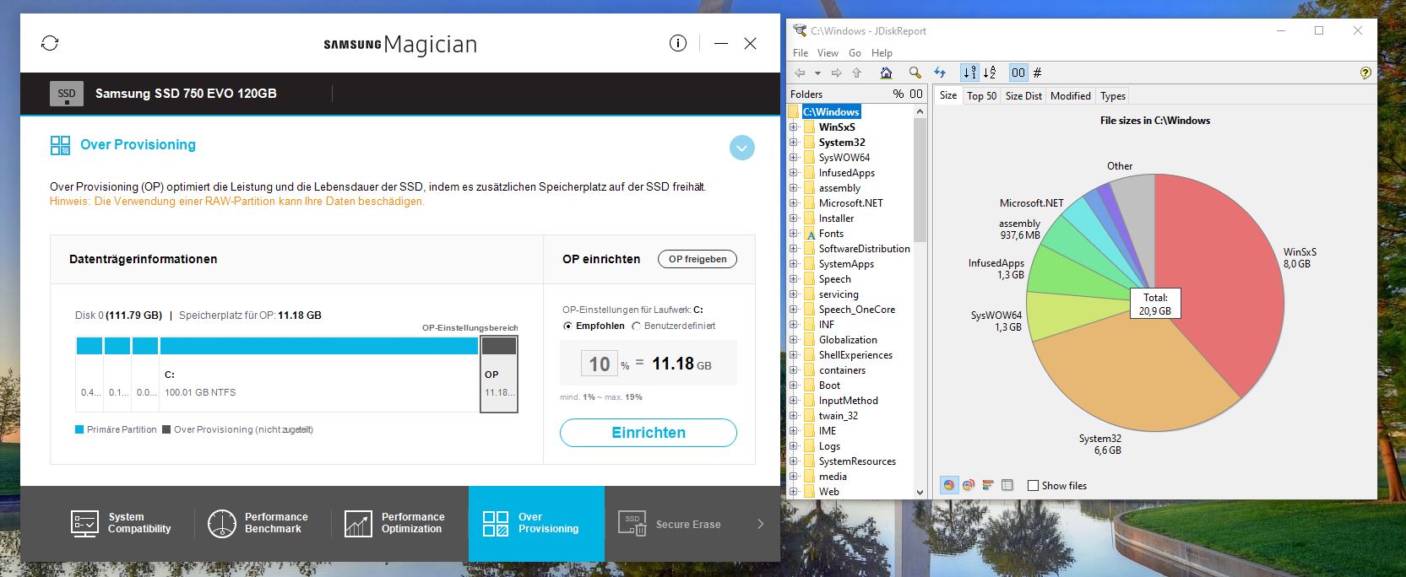The width and height of the screenshot is (1406, 577).
Task: Click the Over Provisioning section header icon
Action: [x=60, y=145]
